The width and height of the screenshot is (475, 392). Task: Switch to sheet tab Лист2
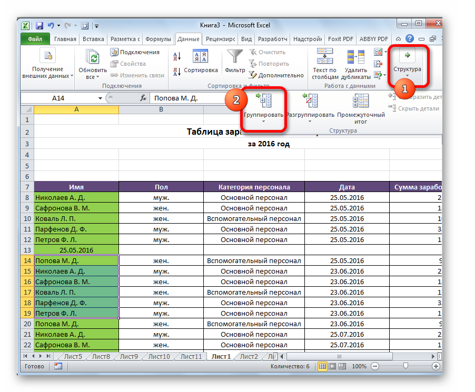249,357
